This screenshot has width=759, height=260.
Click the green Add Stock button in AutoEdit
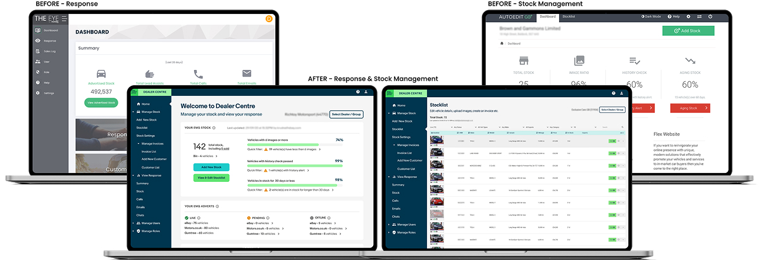click(x=688, y=30)
